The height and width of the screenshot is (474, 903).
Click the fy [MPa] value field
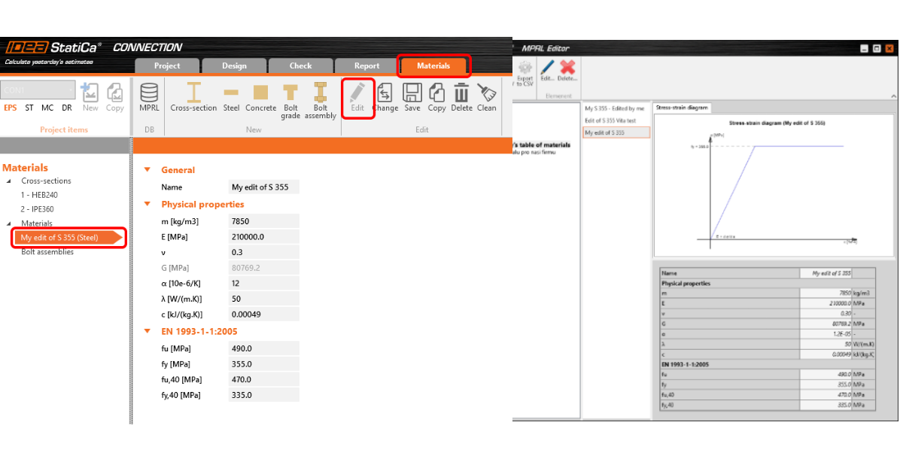click(x=263, y=364)
